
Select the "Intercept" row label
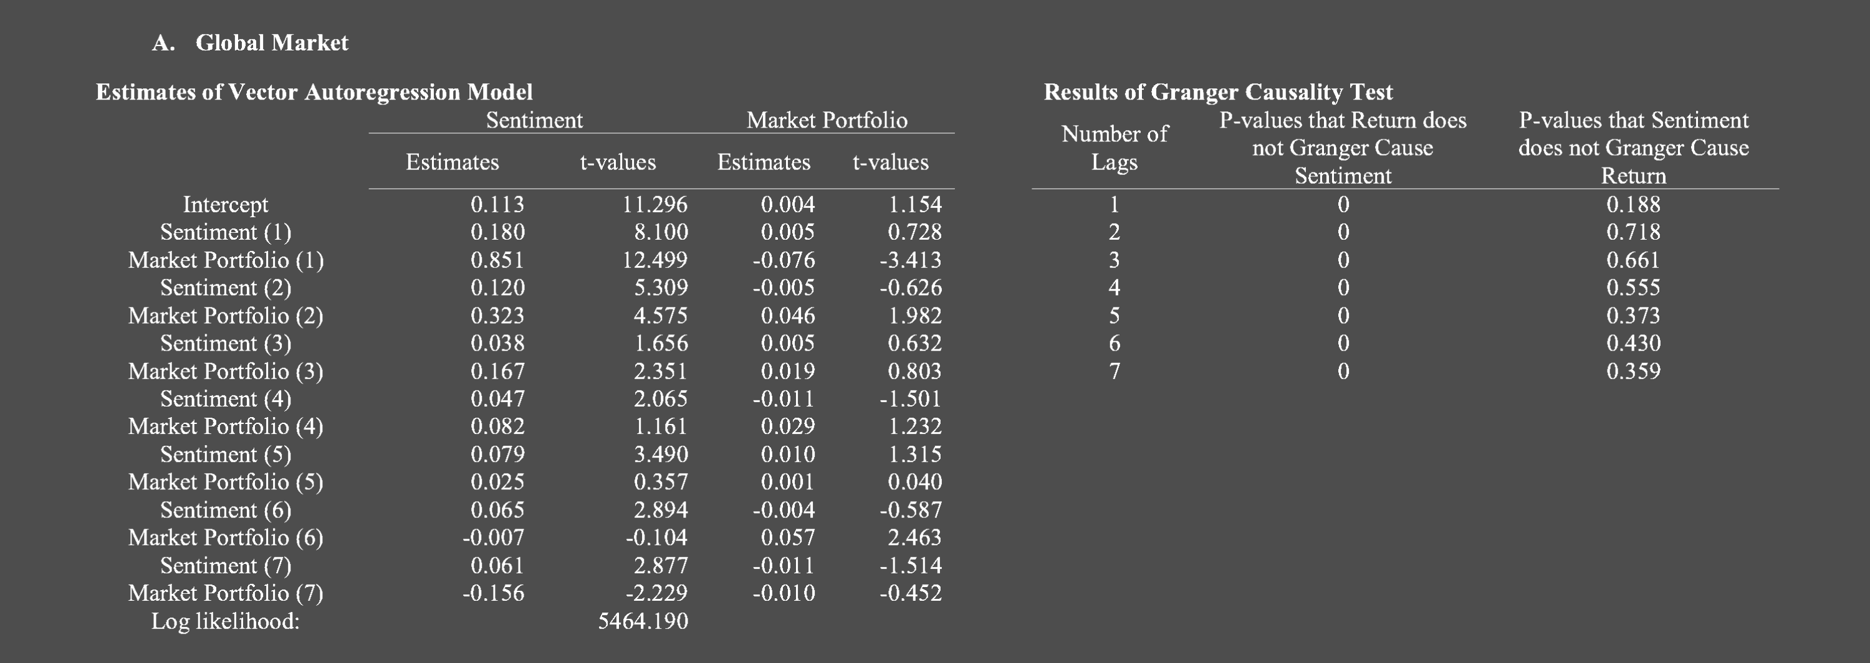[x=225, y=205]
